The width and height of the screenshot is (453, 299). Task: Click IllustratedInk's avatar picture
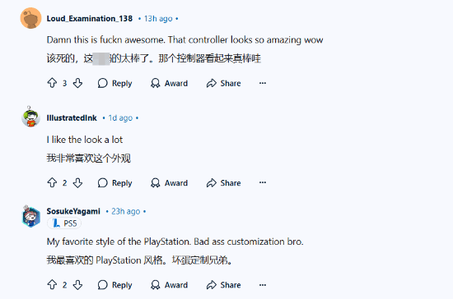tap(30, 117)
